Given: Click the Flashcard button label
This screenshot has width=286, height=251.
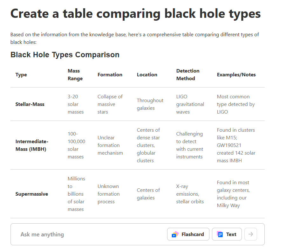Looking at the screenshot, I should pos(193,234).
